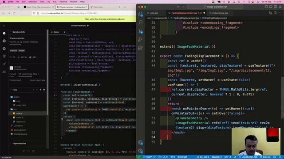Toggle the primary side bar in VS Code

[266, 7]
